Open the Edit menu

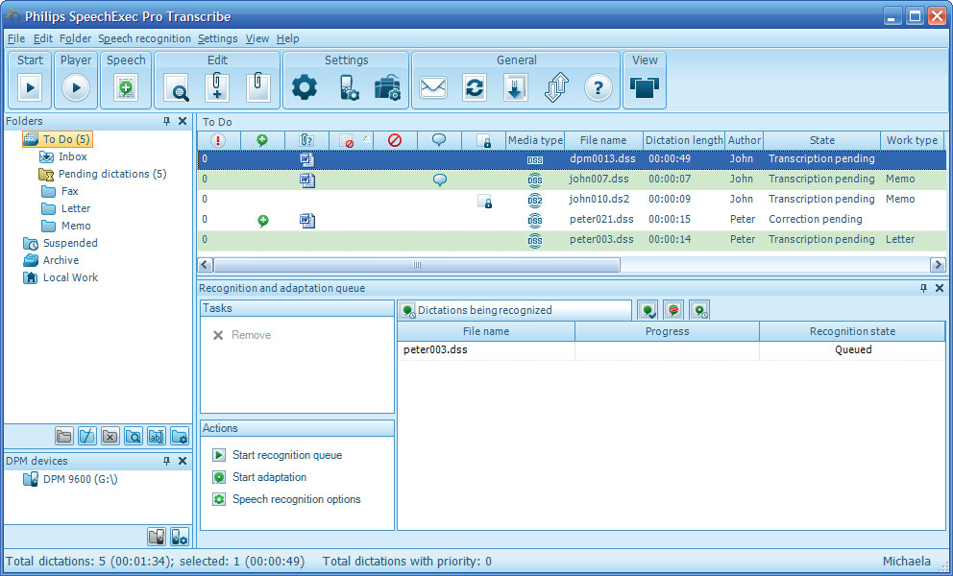pos(42,38)
